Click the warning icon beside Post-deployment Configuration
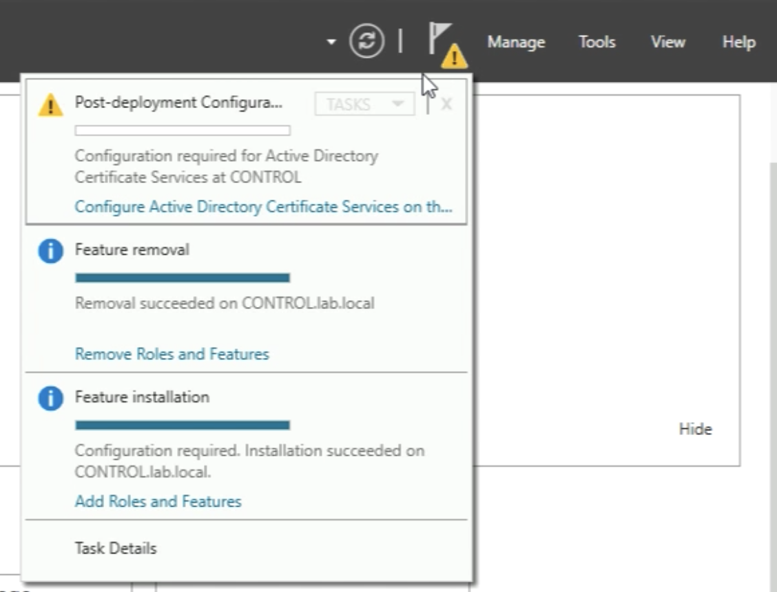 (50, 105)
